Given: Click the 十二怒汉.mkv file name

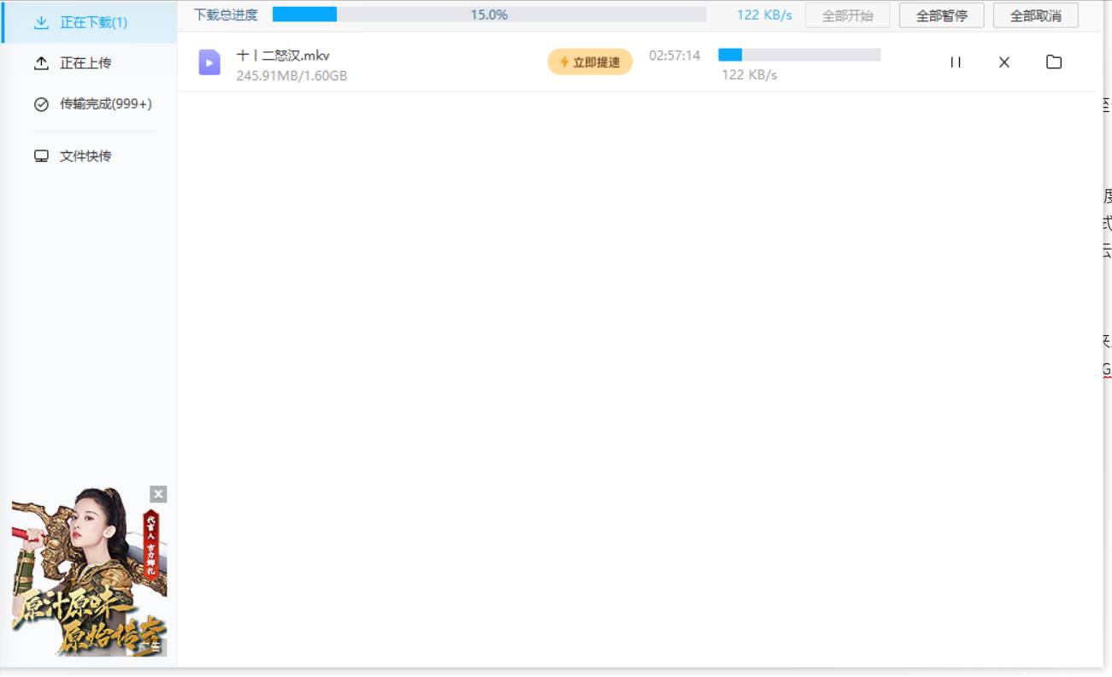Looking at the screenshot, I should point(283,56).
